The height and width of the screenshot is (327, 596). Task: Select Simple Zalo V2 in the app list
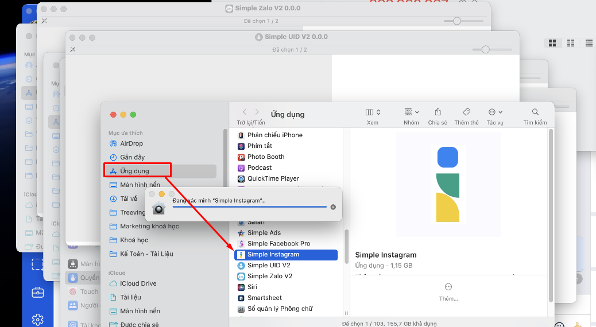click(269, 276)
